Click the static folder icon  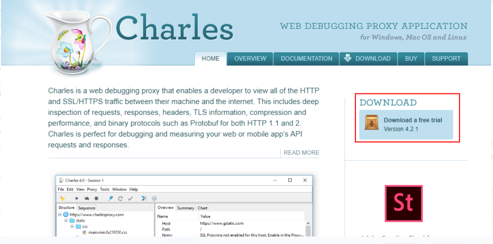click(72, 221)
